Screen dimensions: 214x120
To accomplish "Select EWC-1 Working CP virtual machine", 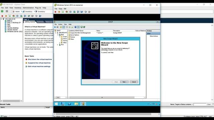I will [x=14, y=23].
